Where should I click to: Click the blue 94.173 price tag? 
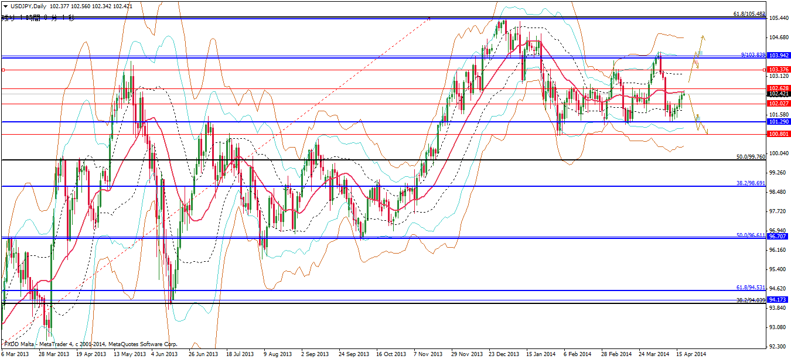(778, 299)
